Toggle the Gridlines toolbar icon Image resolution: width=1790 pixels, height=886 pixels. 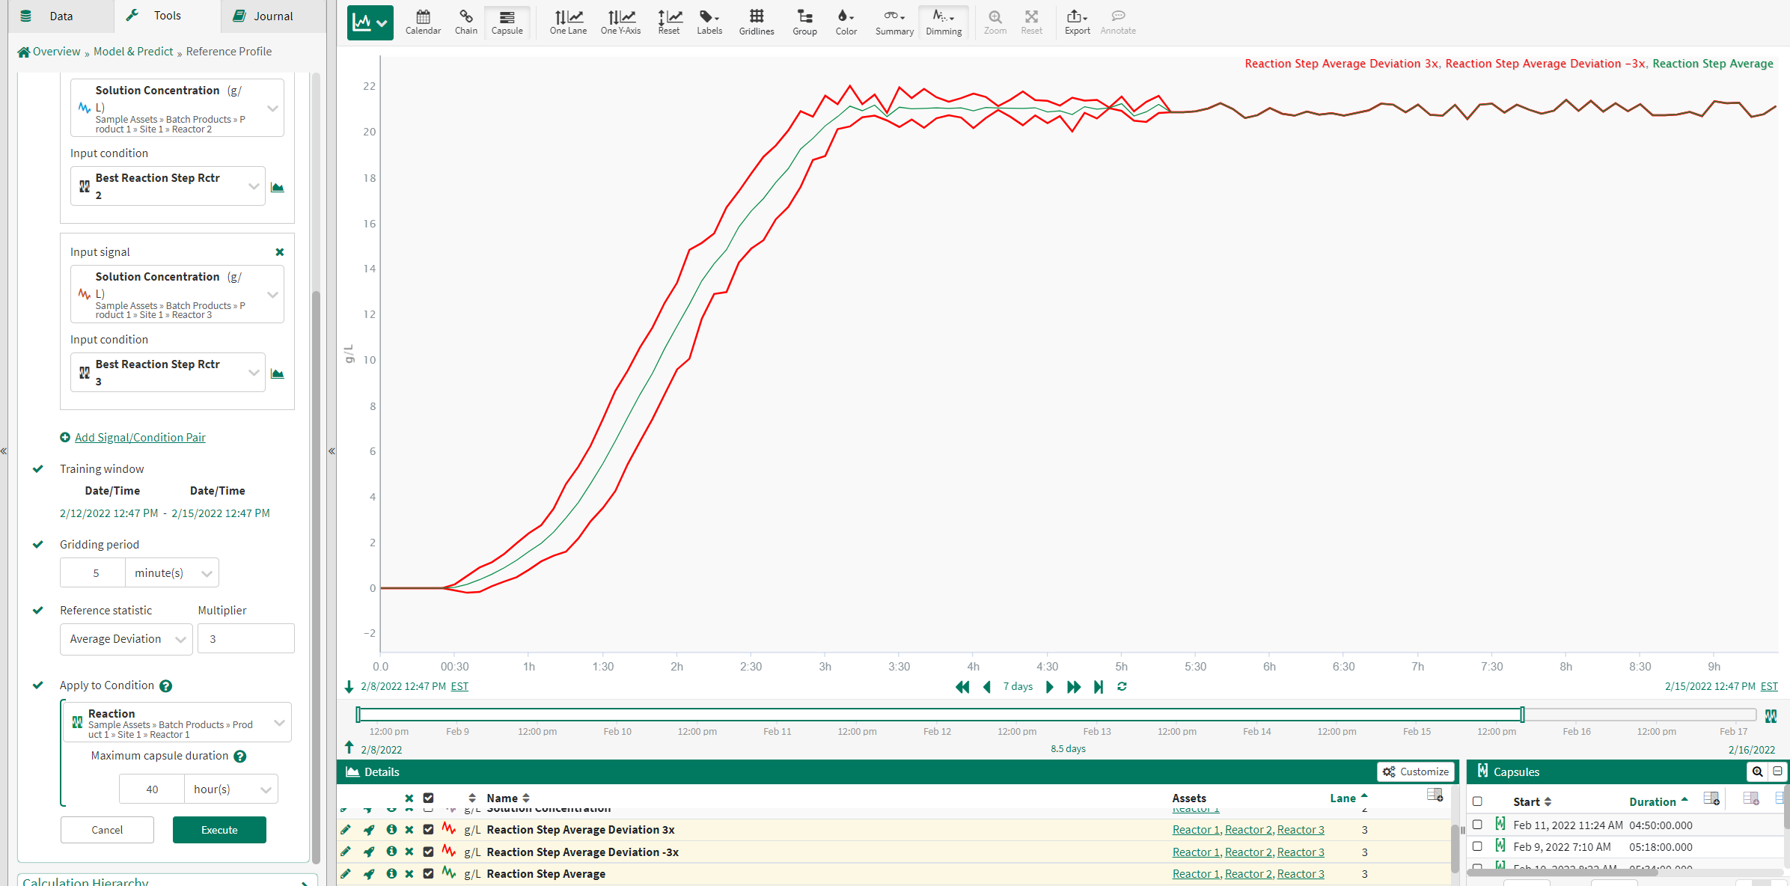[x=756, y=22]
